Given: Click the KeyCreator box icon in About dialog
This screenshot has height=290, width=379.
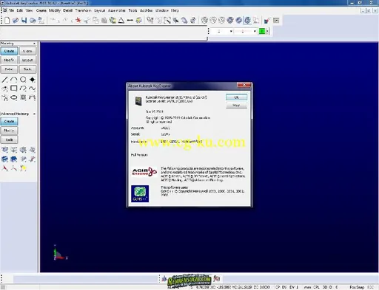Looking at the screenshot, I should [x=138, y=101].
